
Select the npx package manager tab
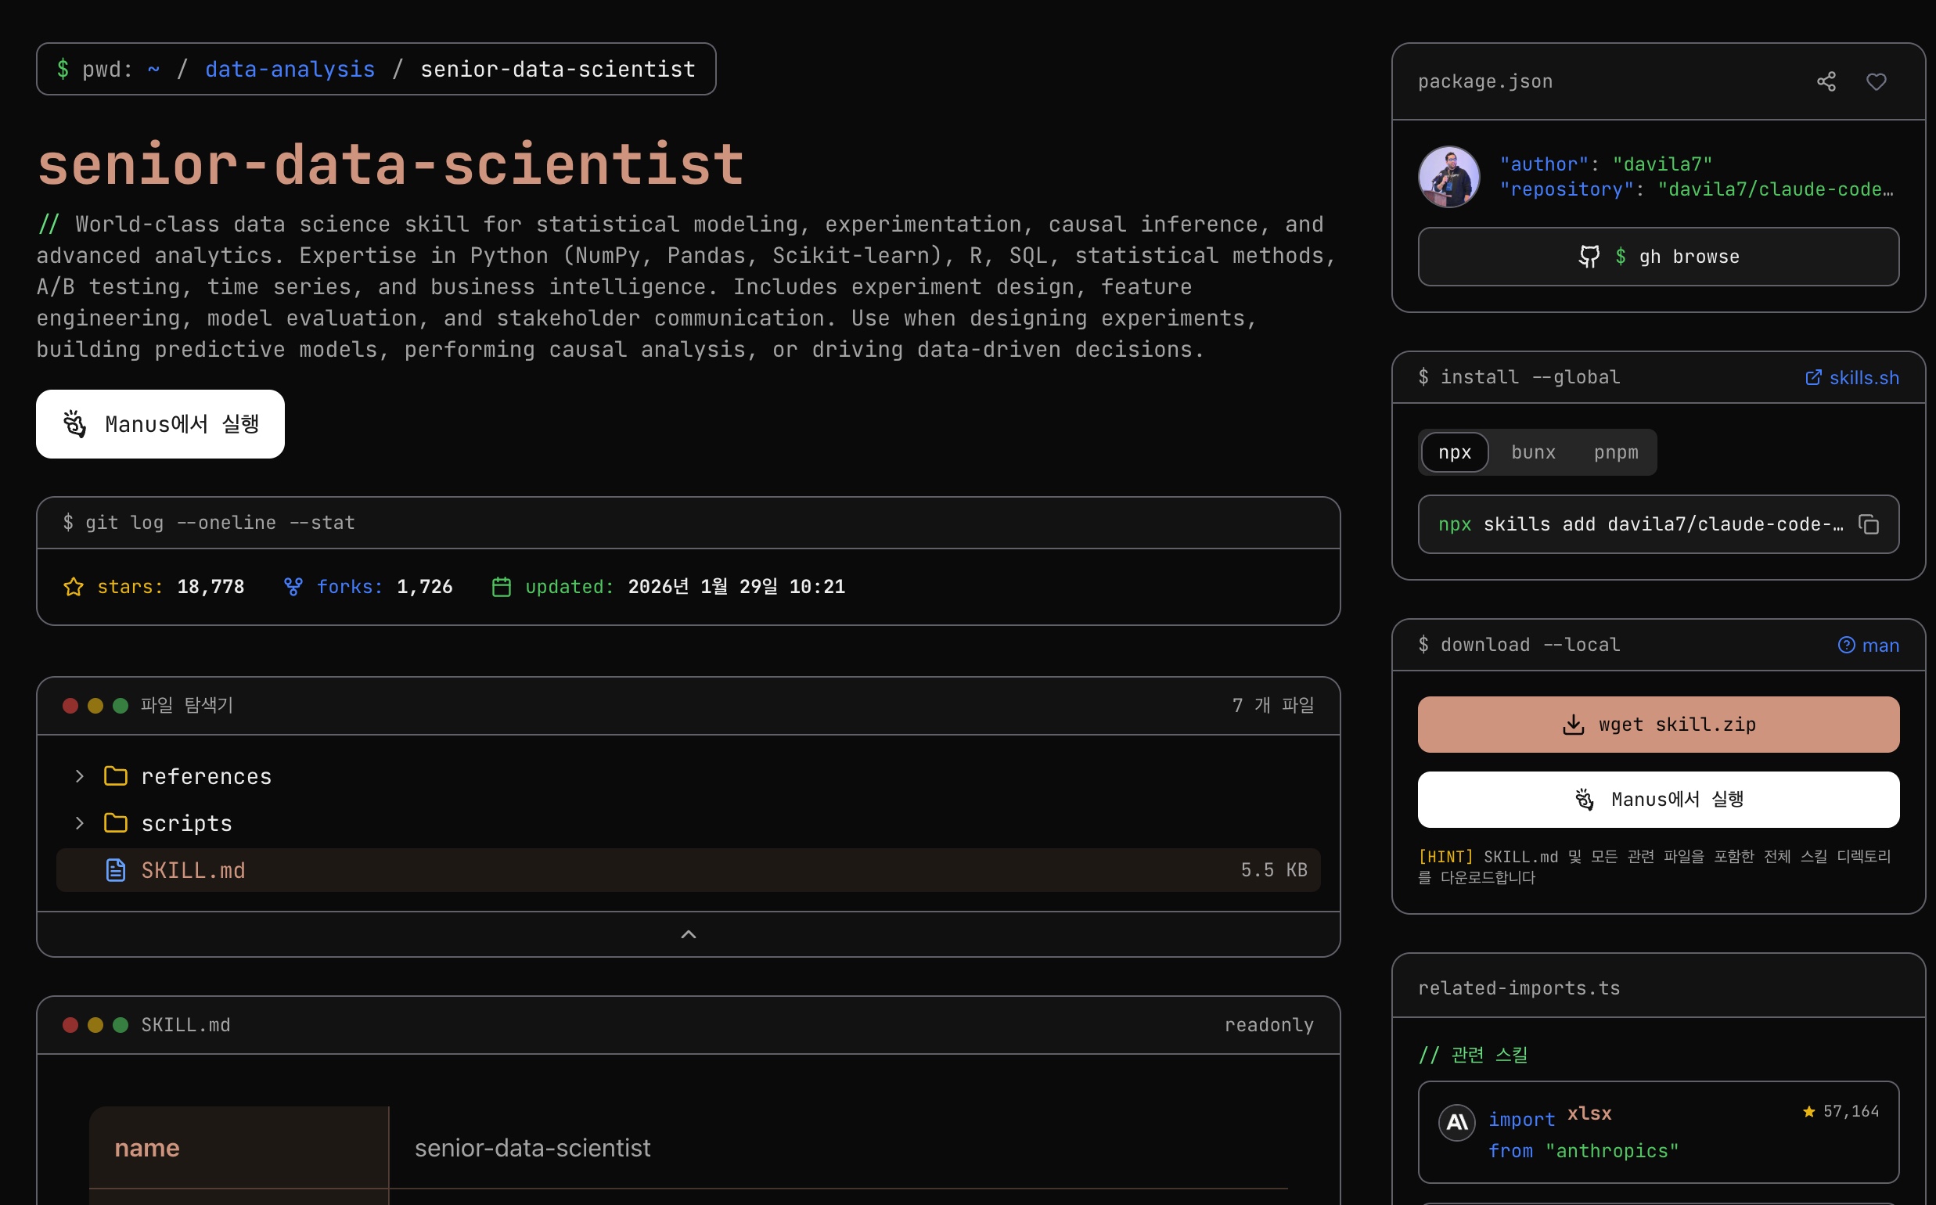tap(1455, 453)
